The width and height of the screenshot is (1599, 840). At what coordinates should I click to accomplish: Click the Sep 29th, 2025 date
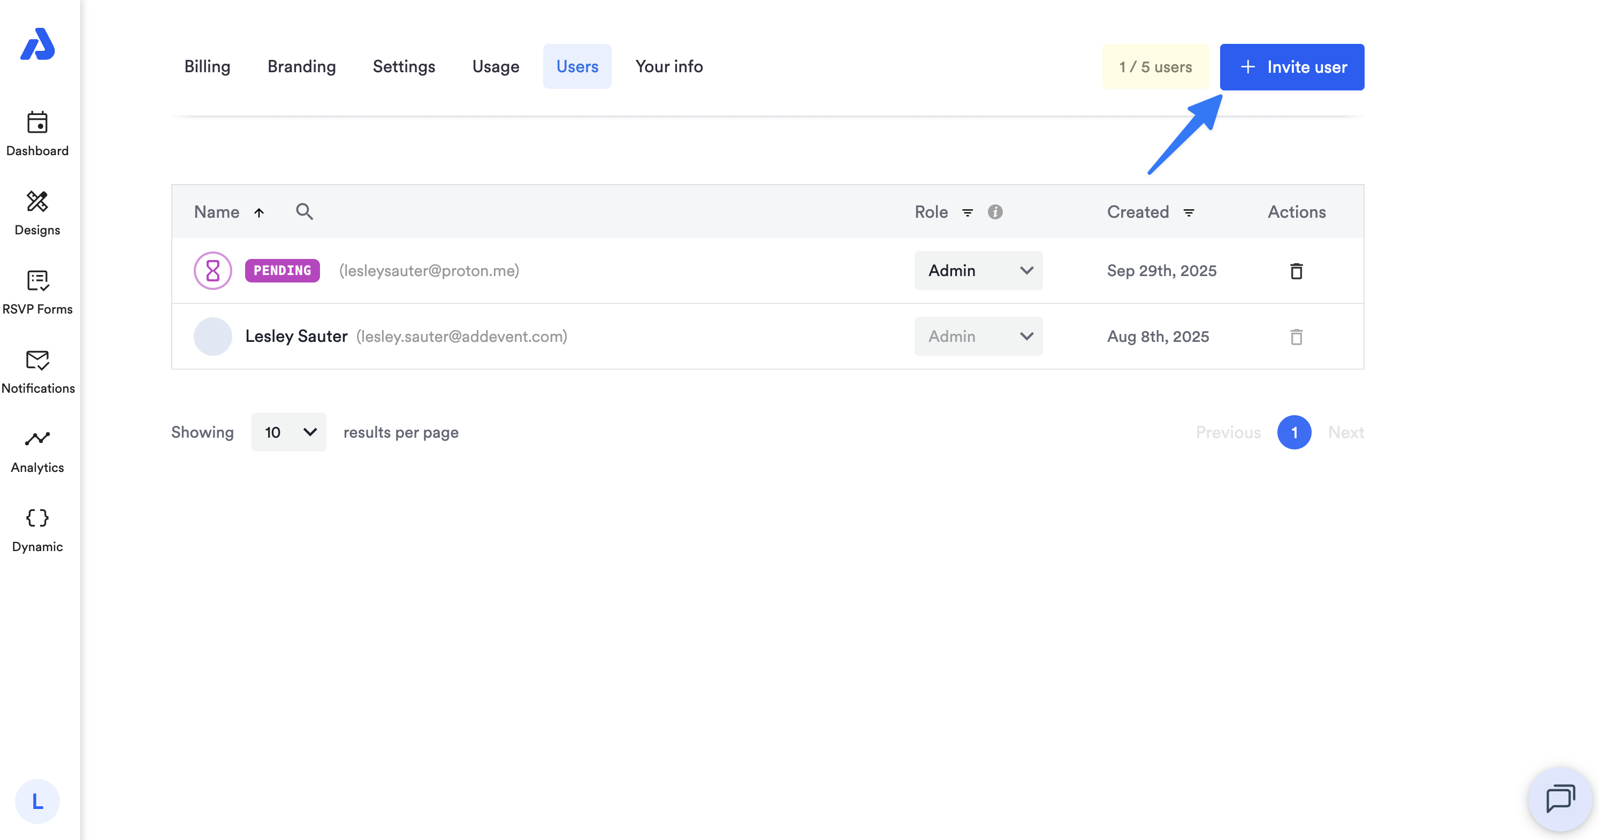1161,271
